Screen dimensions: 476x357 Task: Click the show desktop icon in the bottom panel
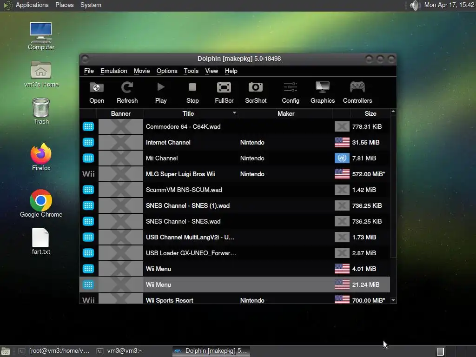6,351
